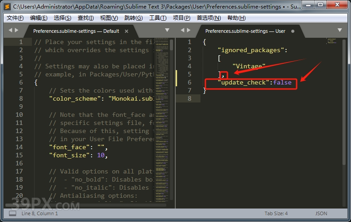Click the "ignored_packages" key in User settings
This screenshot has width=351, height=222.
coord(251,50)
